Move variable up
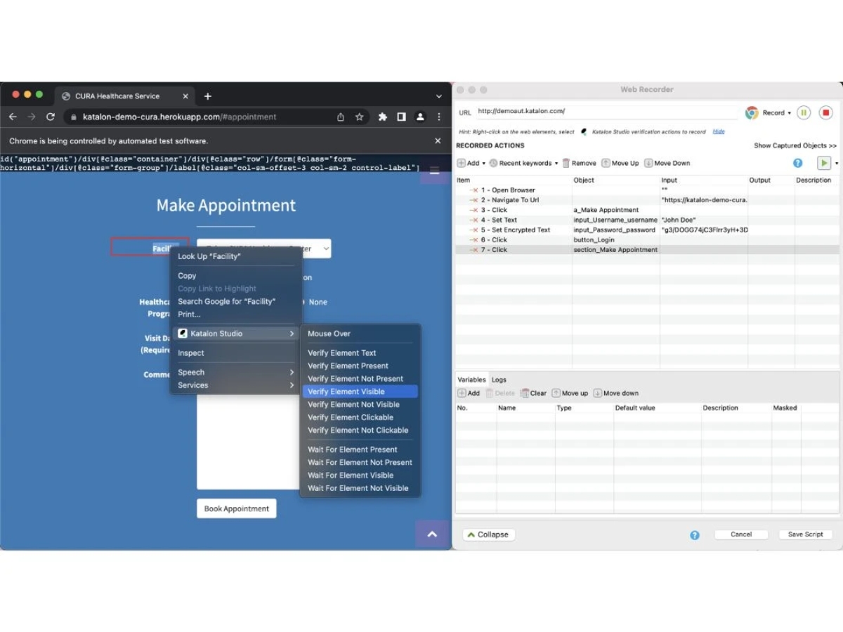Image resolution: width=843 pixels, height=632 pixels. (570, 393)
